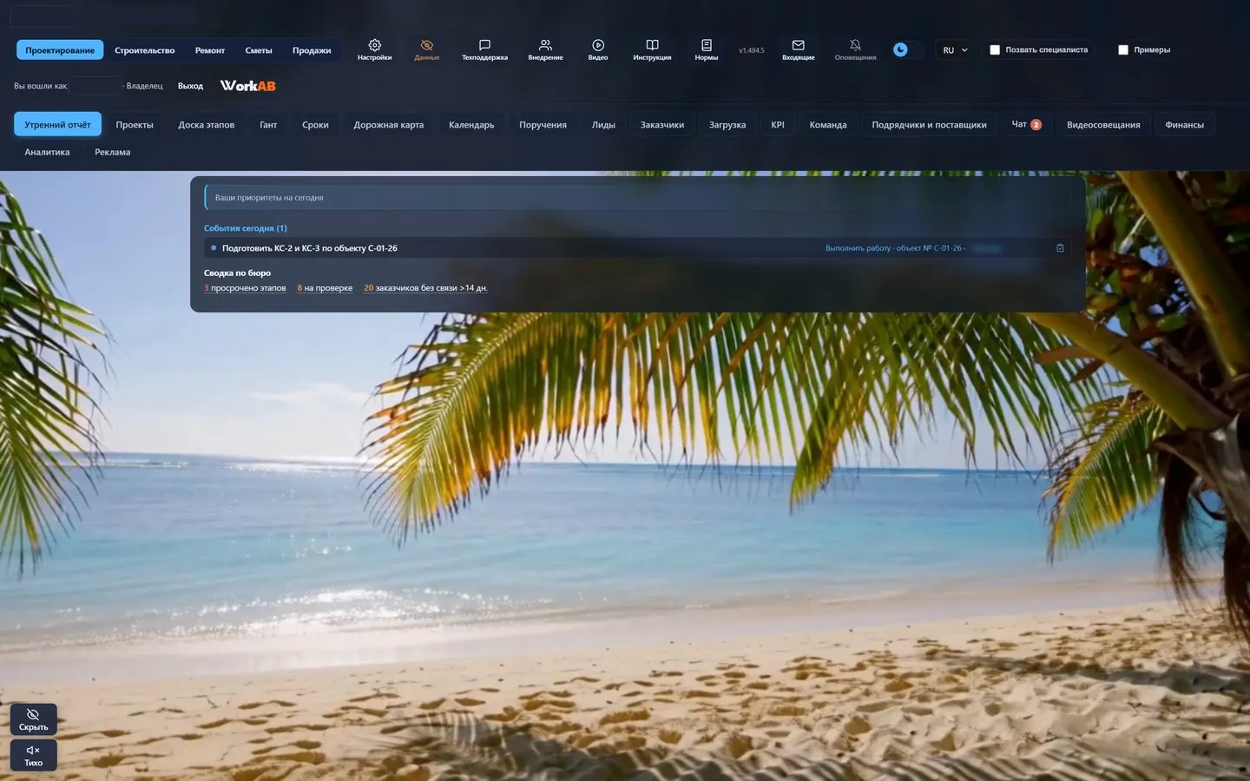Open the Нормы document icon

click(707, 49)
